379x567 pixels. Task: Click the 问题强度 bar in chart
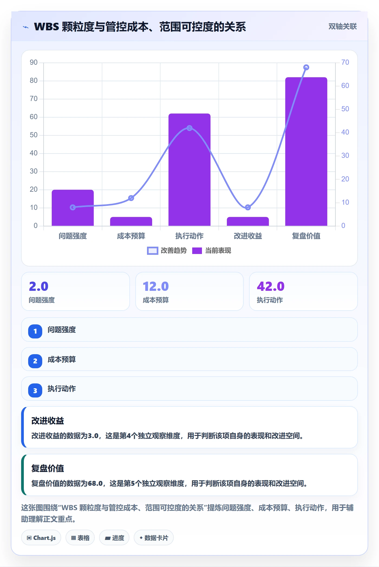(73, 208)
